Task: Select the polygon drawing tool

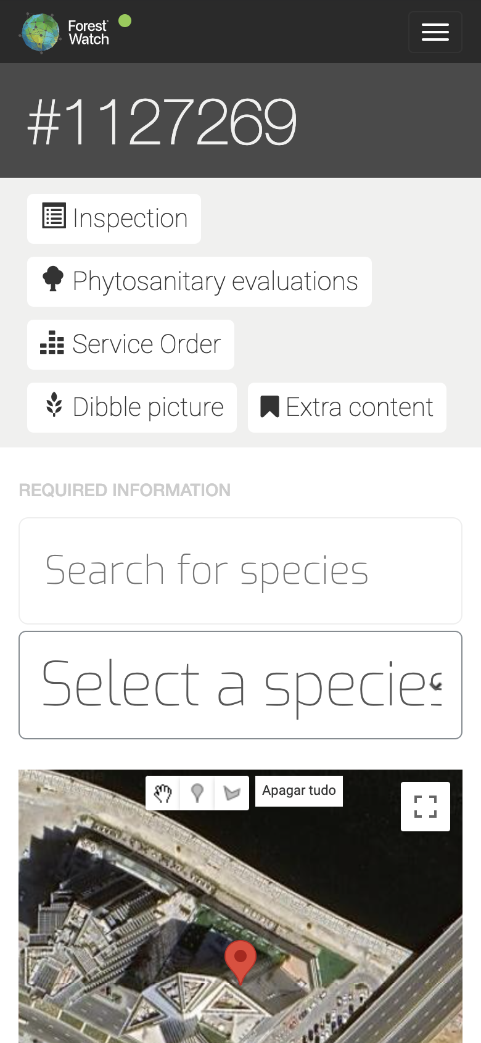Action: pyautogui.click(x=232, y=793)
